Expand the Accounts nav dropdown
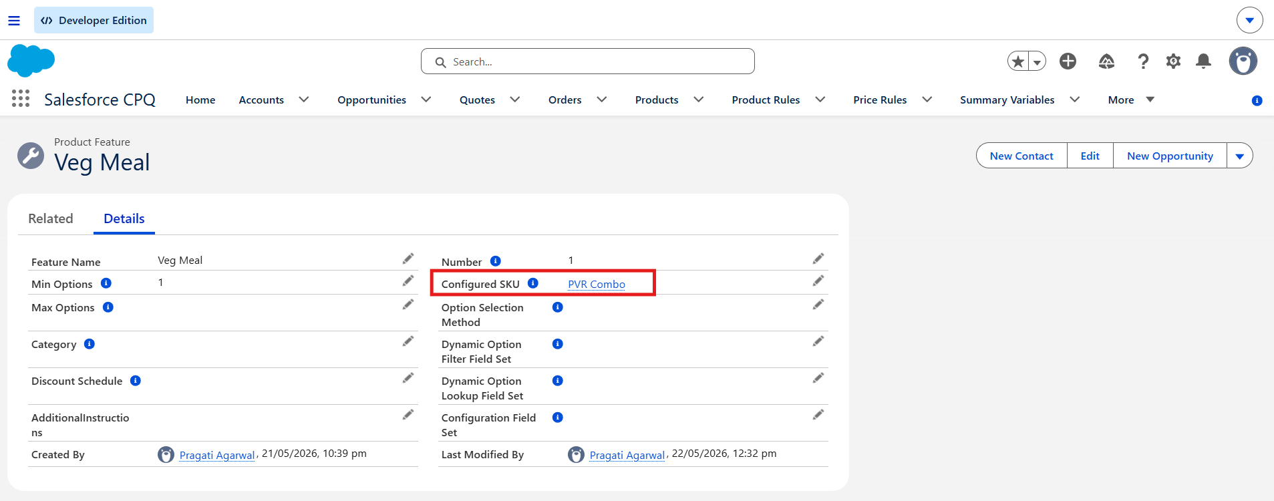Viewport: 1274px width, 501px height. click(304, 100)
